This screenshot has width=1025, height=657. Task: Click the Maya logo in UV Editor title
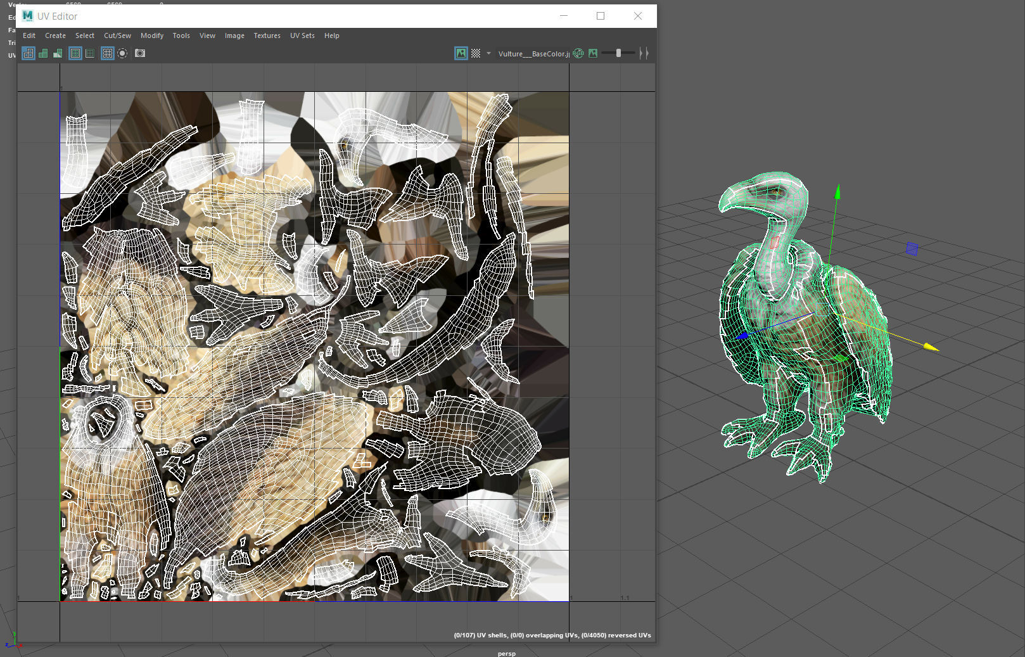pos(27,16)
